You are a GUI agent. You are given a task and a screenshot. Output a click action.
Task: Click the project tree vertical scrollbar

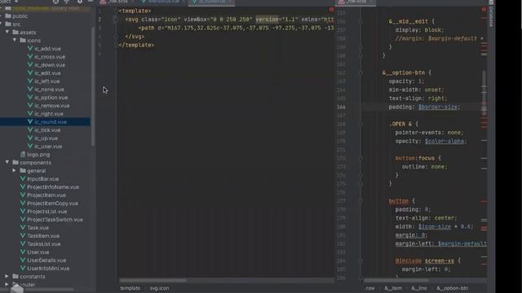pyautogui.click(x=93, y=86)
